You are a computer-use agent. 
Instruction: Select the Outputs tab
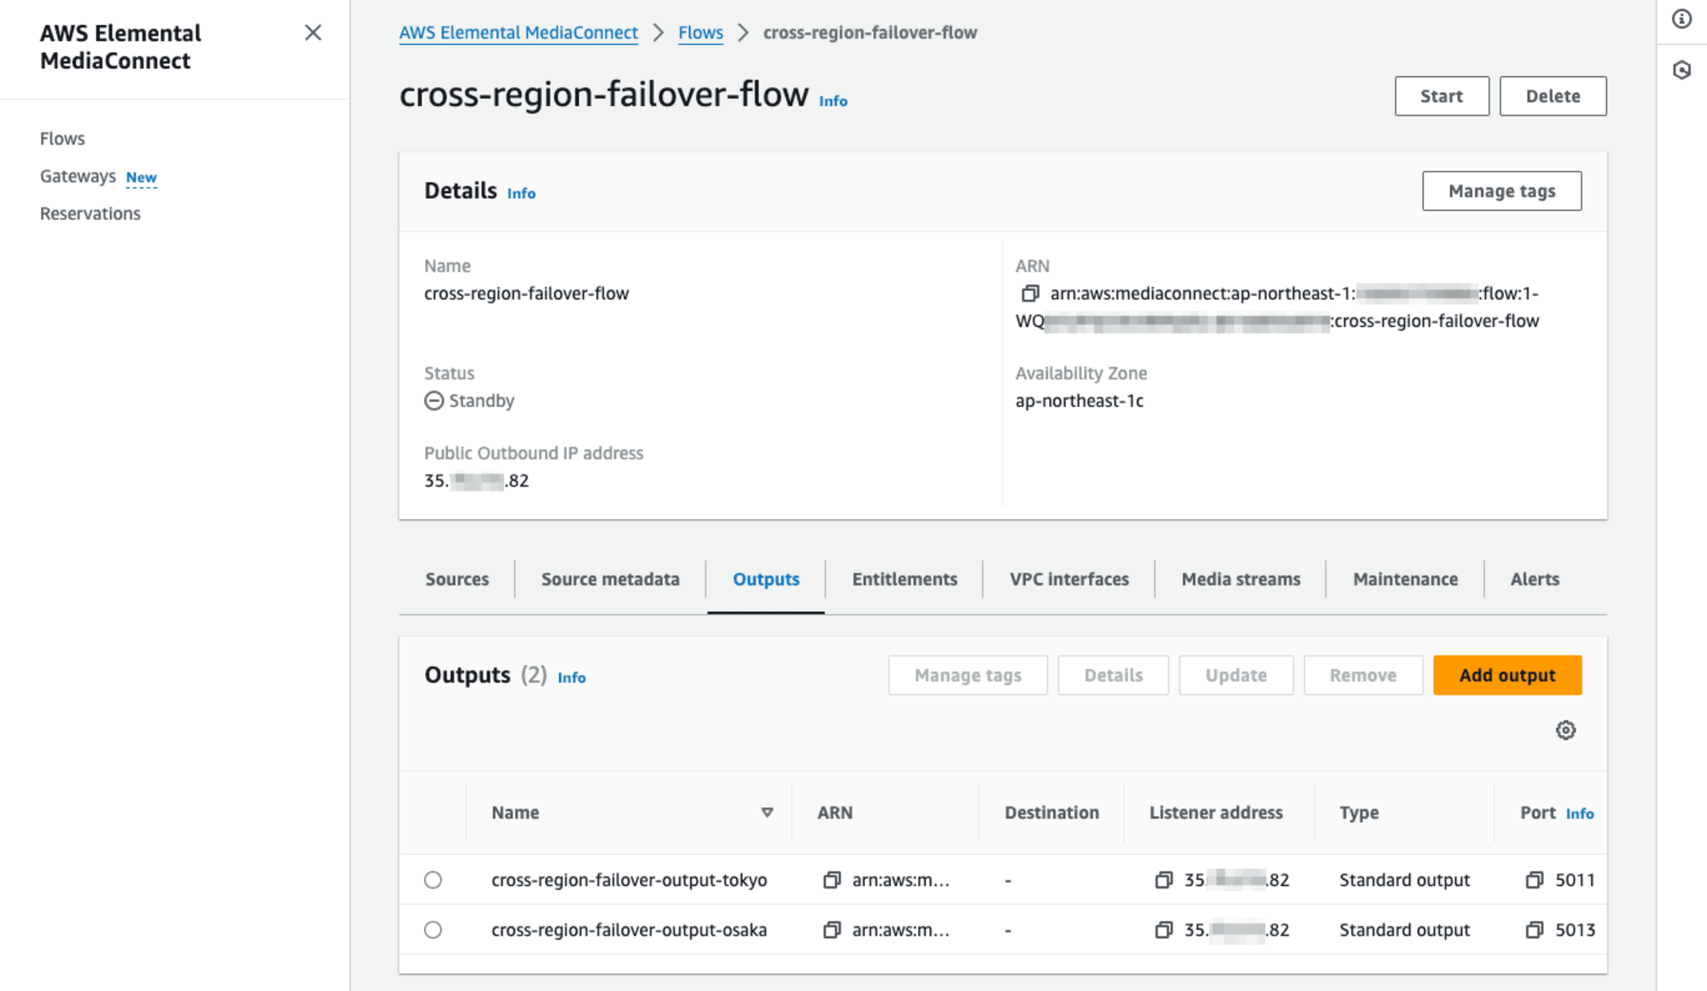(x=766, y=579)
